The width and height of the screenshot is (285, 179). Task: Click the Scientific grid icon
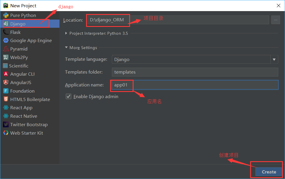(x=5, y=66)
